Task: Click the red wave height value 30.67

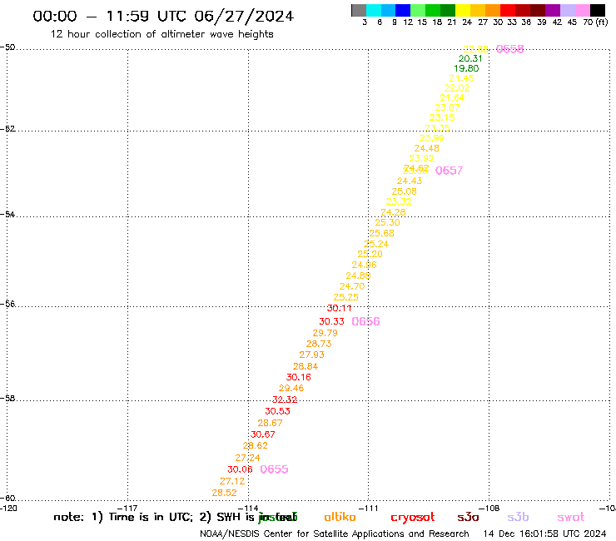Action: tap(263, 434)
